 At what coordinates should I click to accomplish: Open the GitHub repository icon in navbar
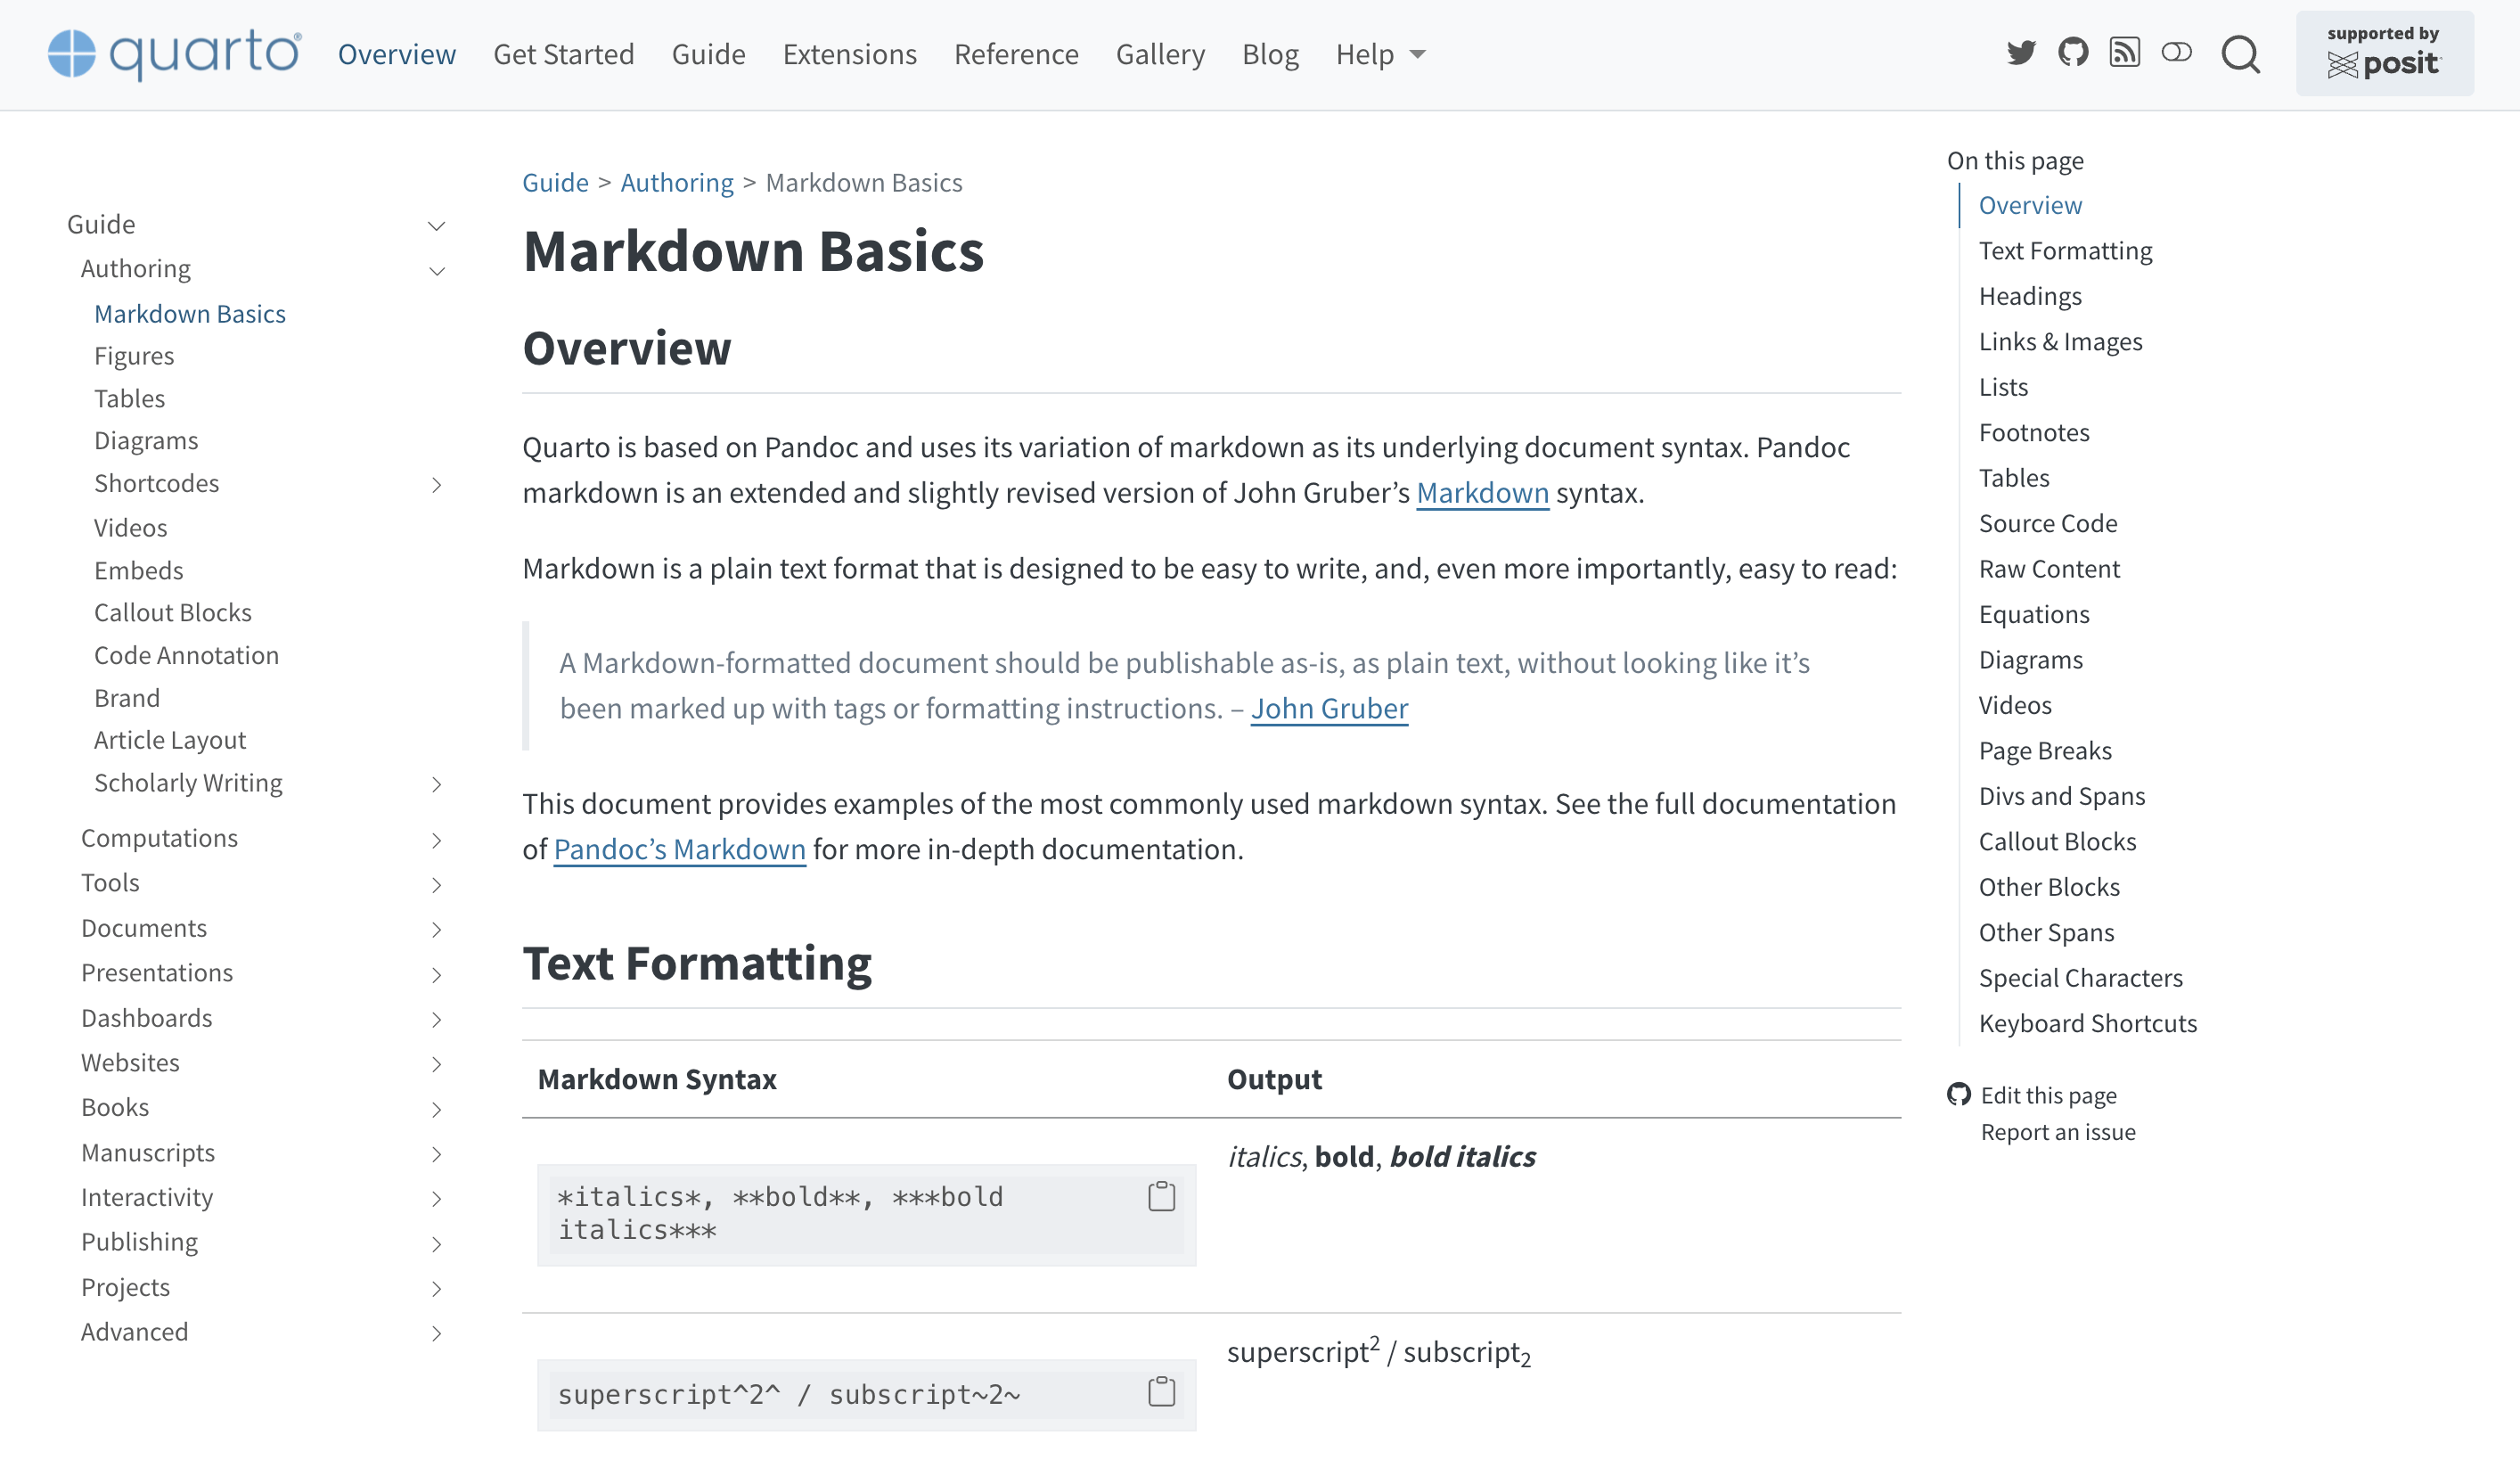click(2073, 53)
